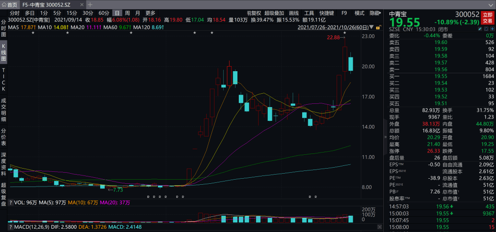Collapse the right quote panel using the side arrow
The width and height of the screenshot is (496, 232).
[384, 137]
